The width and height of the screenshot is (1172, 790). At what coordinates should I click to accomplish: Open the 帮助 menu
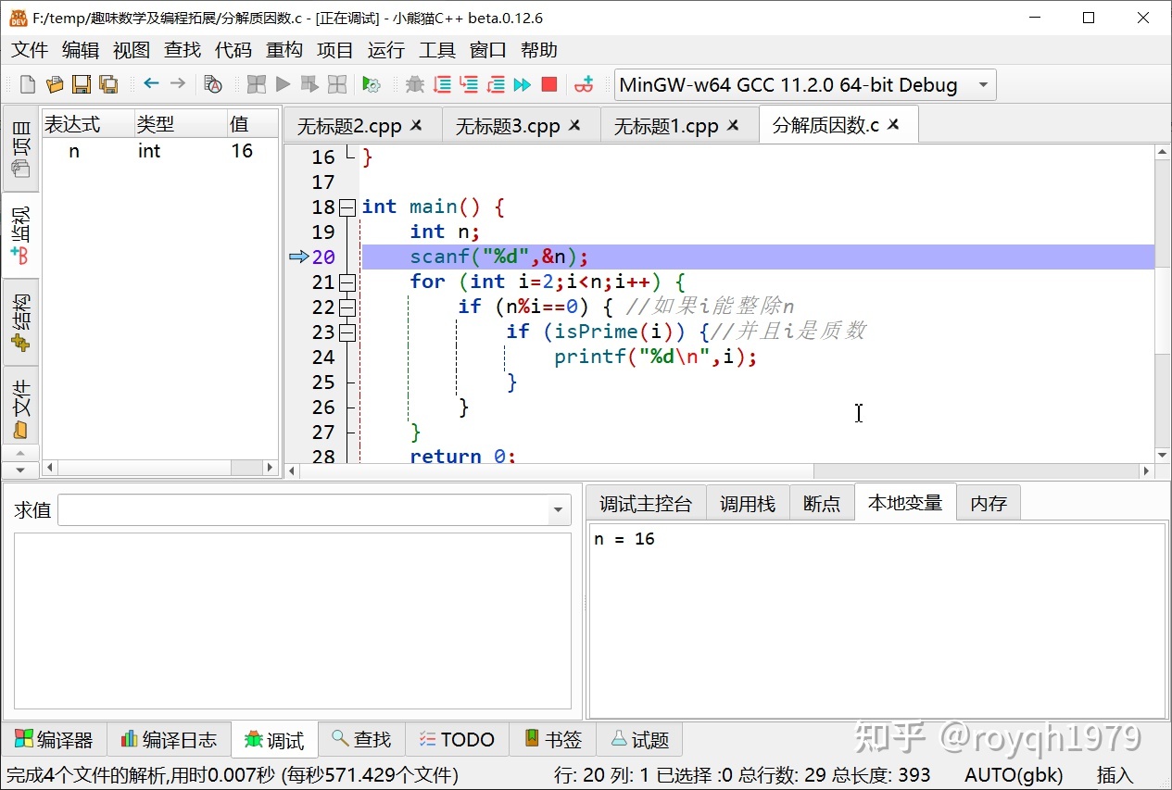(x=539, y=50)
